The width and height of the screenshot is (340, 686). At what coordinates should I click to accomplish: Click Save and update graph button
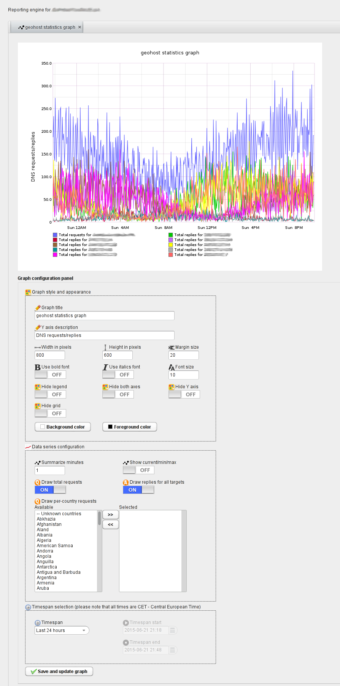coord(59,672)
